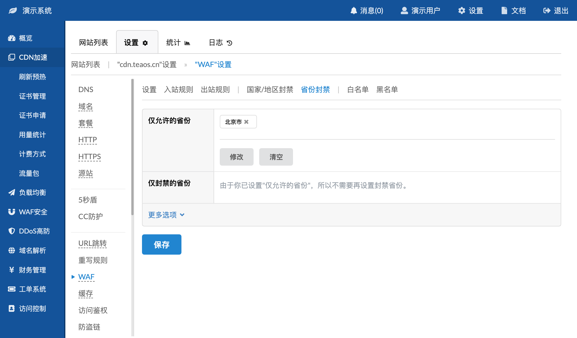Screen dimensions: 577x338
Task: Remove the 北京市 province tag
Action: (246, 122)
